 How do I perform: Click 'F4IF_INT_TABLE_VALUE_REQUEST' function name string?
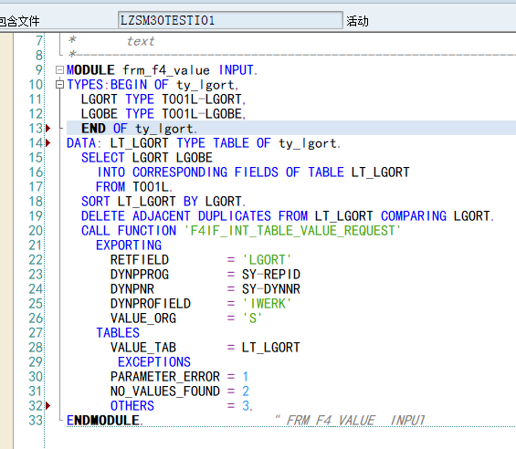click(x=292, y=231)
